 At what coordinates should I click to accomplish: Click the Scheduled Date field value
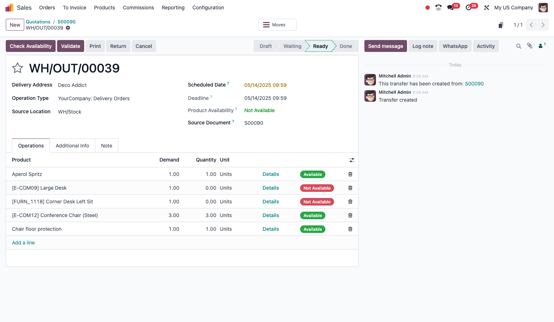coord(265,85)
